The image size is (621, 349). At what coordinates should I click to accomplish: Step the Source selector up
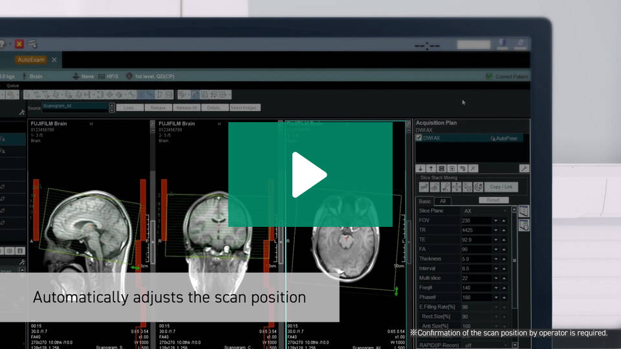tap(112, 105)
